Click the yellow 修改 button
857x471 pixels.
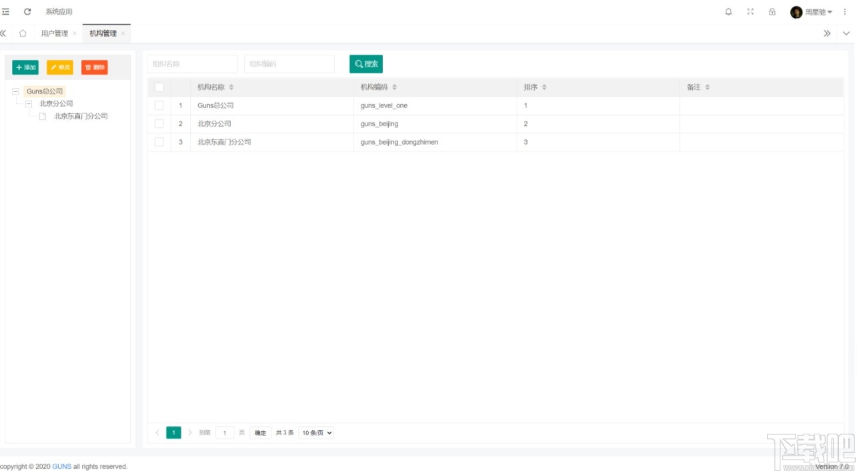pyautogui.click(x=60, y=67)
